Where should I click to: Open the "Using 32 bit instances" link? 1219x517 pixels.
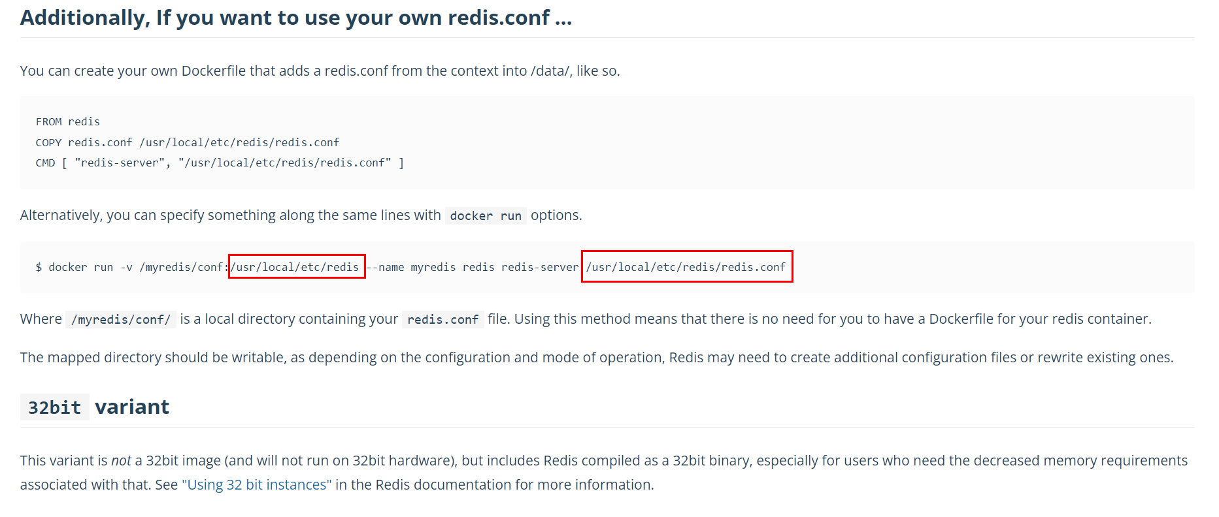tap(257, 484)
